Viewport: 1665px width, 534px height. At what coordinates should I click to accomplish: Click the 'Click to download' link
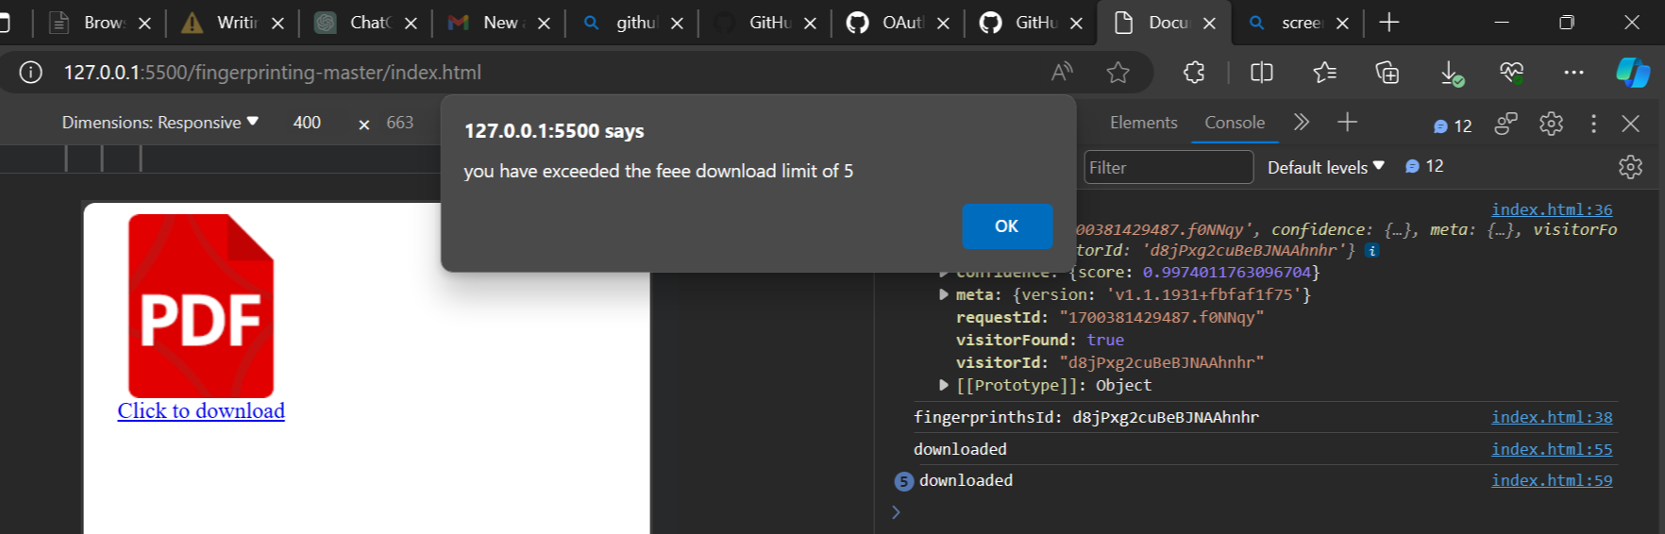pyautogui.click(x=201, y=410)
